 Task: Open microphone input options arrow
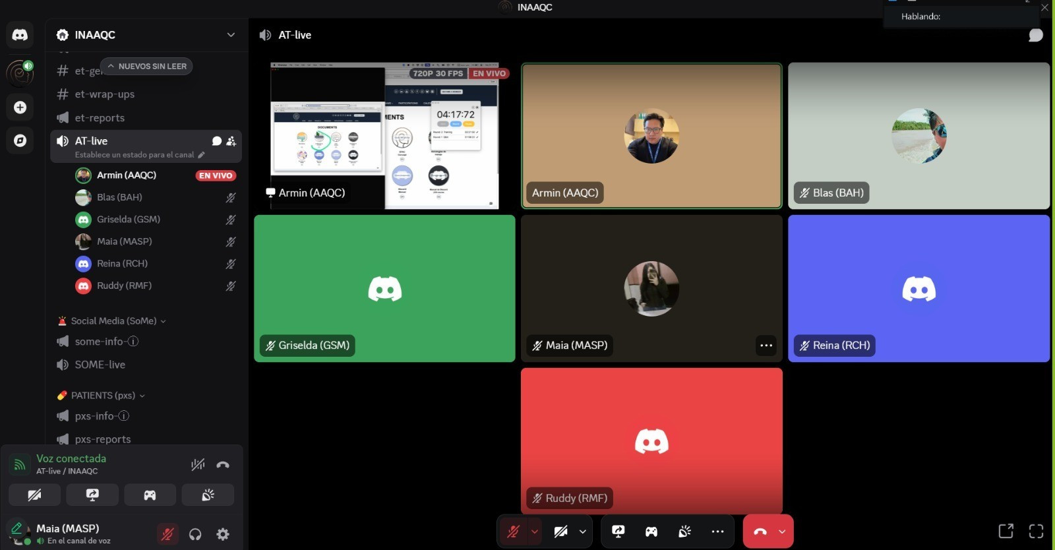(x=535, y=532)
